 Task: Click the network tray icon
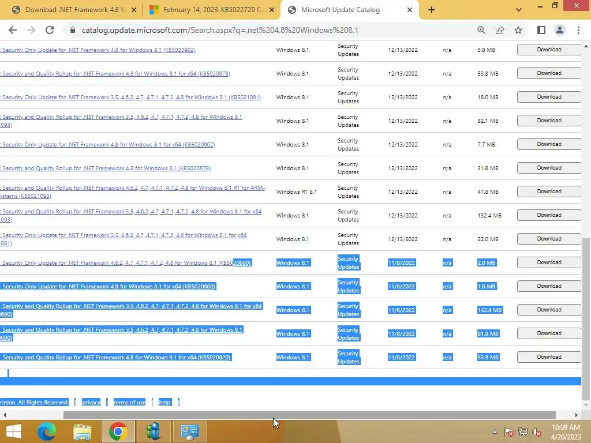(523, 432)
